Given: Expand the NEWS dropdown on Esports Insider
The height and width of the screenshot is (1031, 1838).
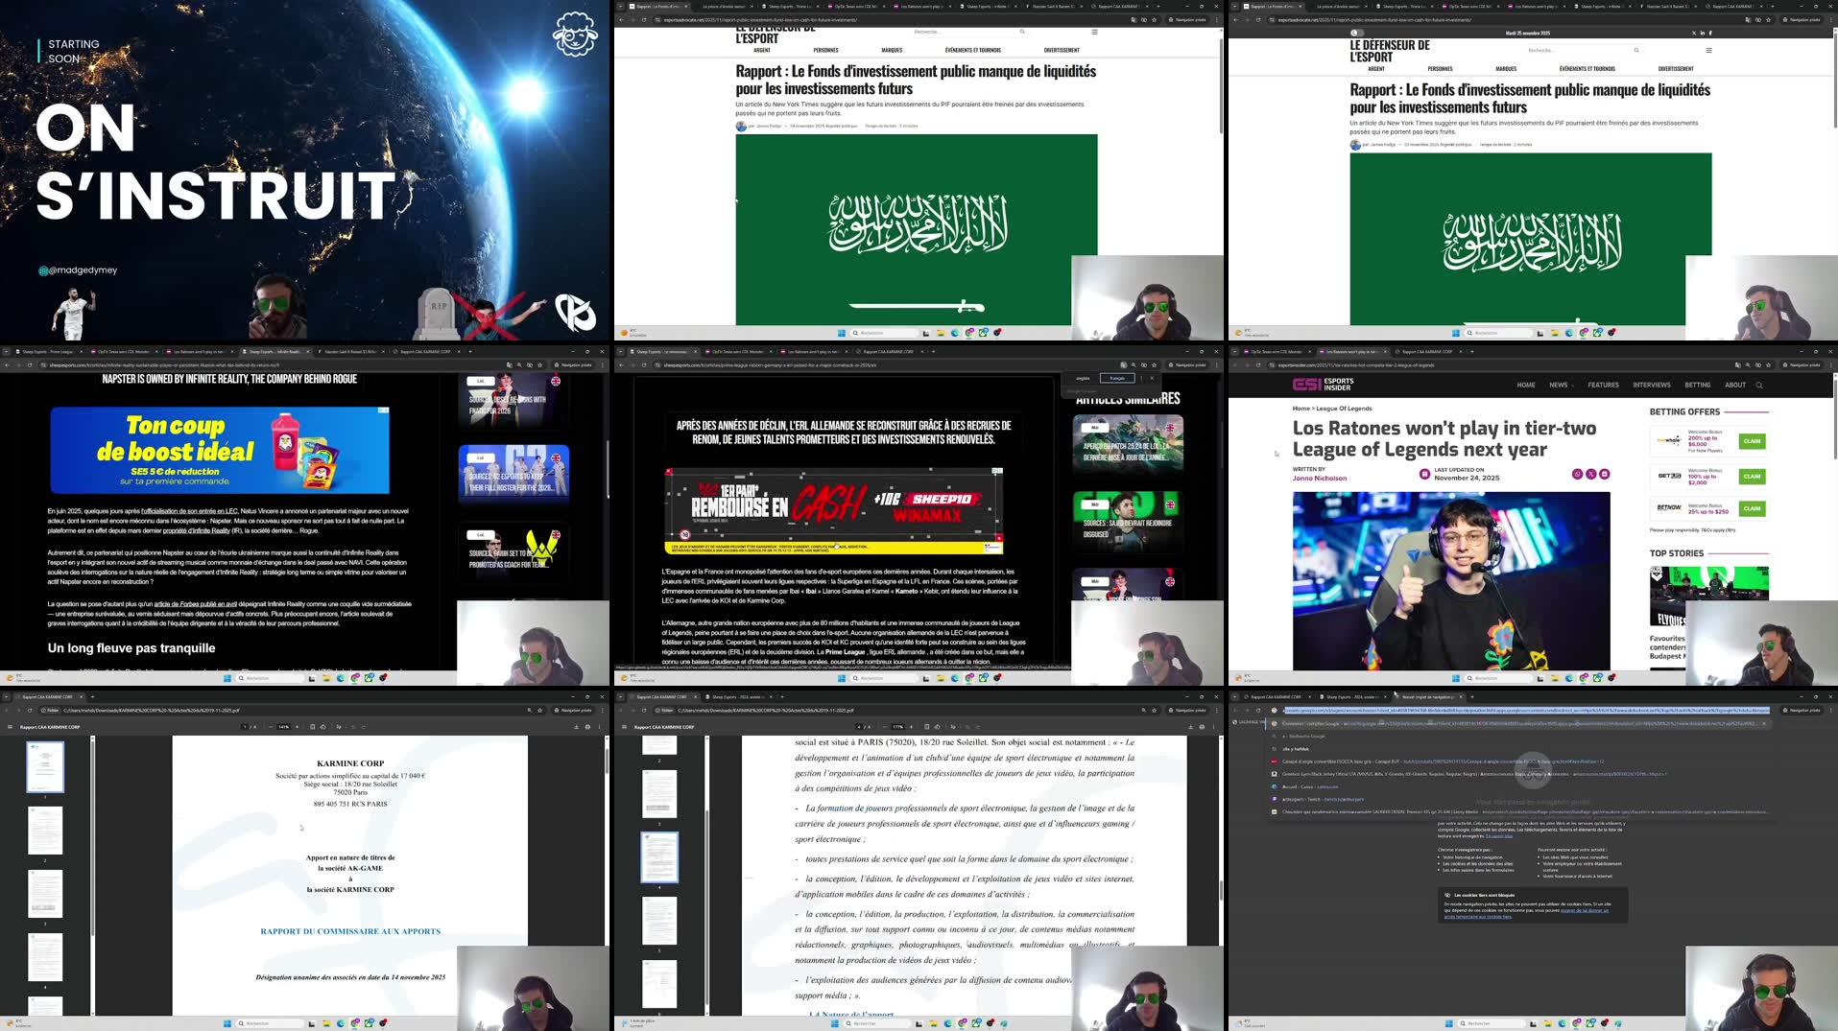Looking at the screenshot, I should point(1561,385).
